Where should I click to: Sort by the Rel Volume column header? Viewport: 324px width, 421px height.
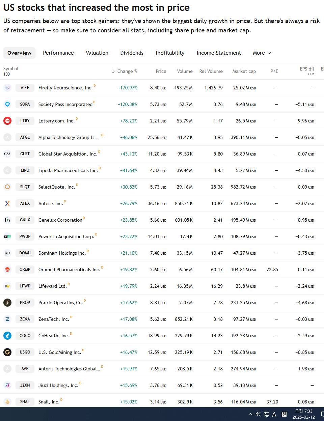tap(211, 71)
